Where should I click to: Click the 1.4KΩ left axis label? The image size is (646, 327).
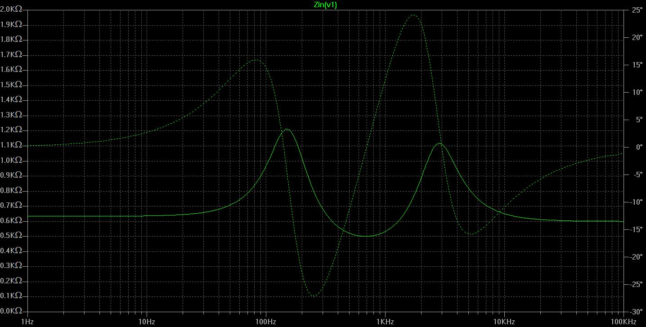pyautogui.click(x=11, y=100)
